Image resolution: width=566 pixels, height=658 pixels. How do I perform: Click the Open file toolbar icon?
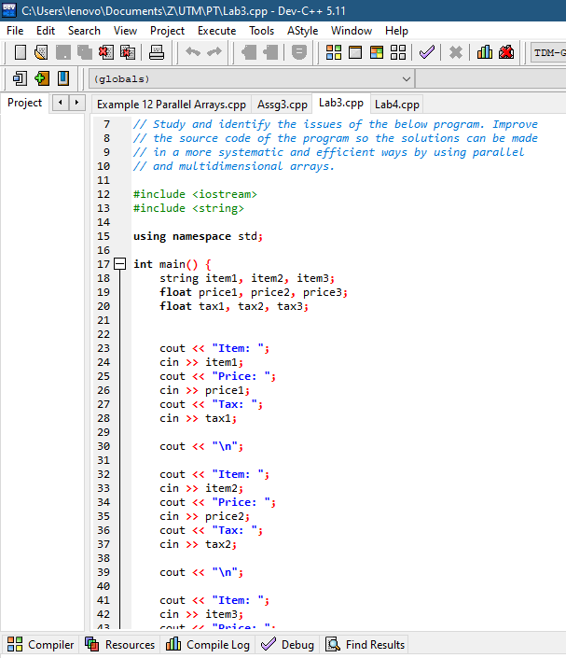click(x=41, y=53)
